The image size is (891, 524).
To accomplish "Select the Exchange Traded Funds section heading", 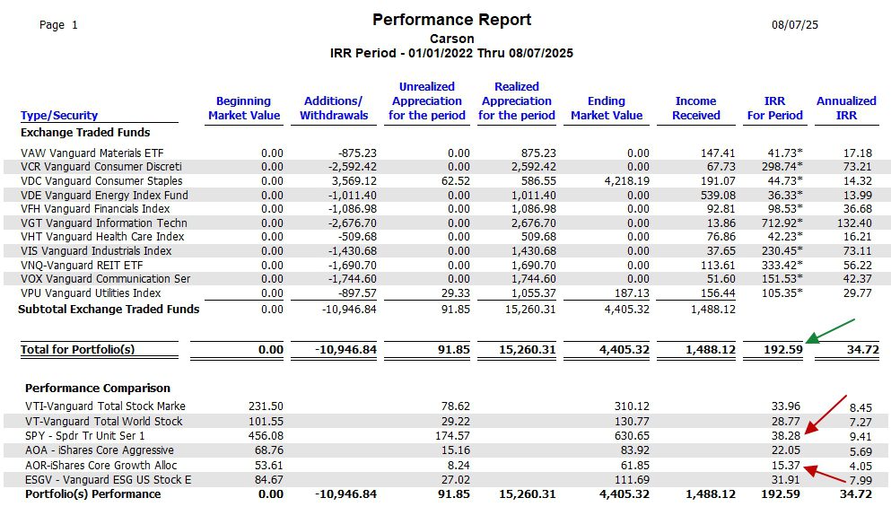I will click(x=85, y=133).
